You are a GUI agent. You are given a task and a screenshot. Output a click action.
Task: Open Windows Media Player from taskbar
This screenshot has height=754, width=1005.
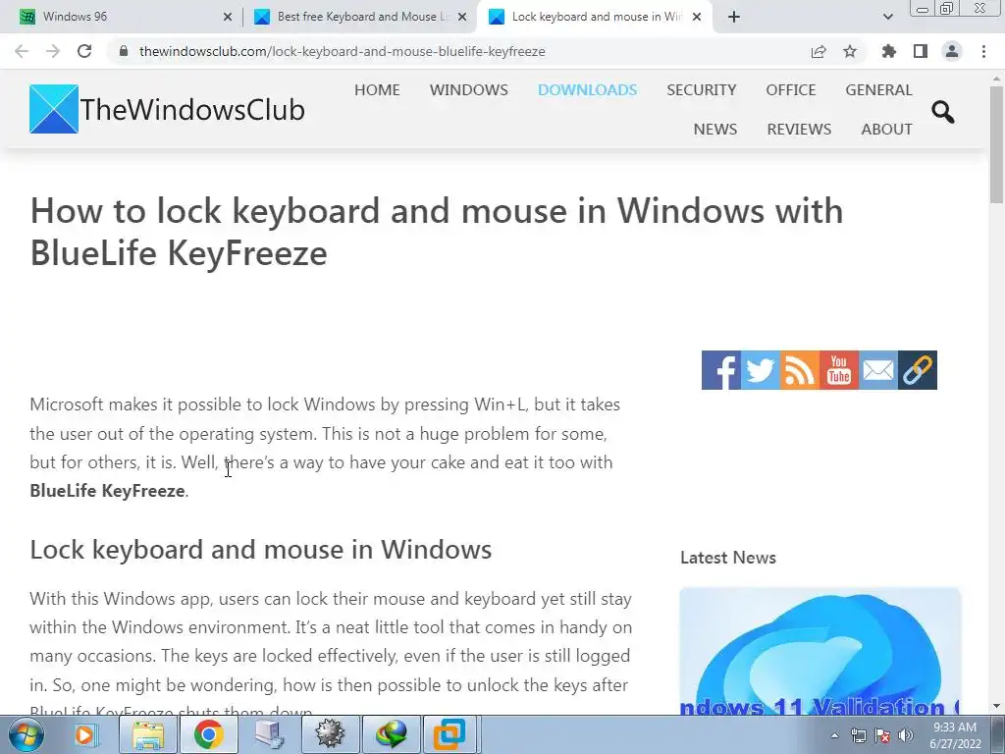85,734
